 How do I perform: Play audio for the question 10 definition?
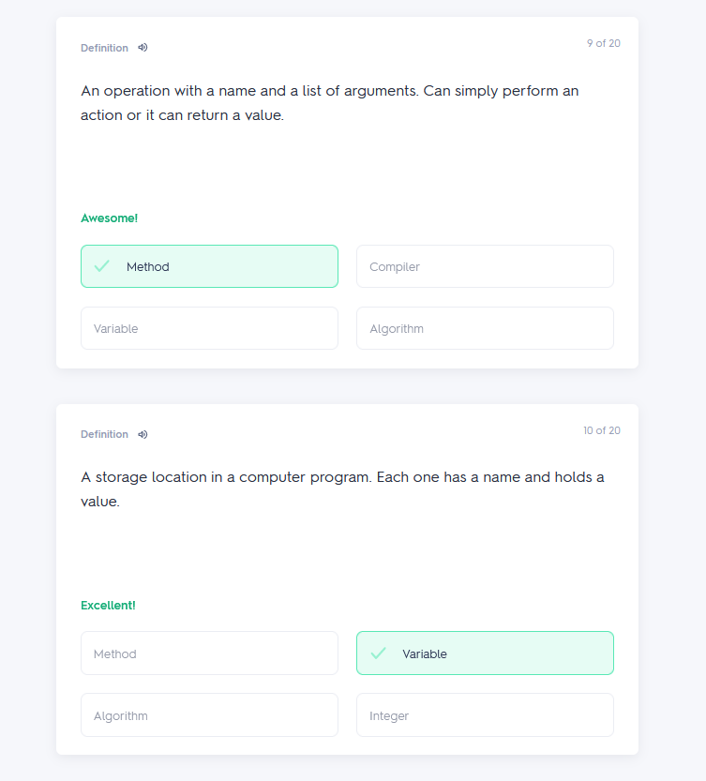click(x=143, y=434)
